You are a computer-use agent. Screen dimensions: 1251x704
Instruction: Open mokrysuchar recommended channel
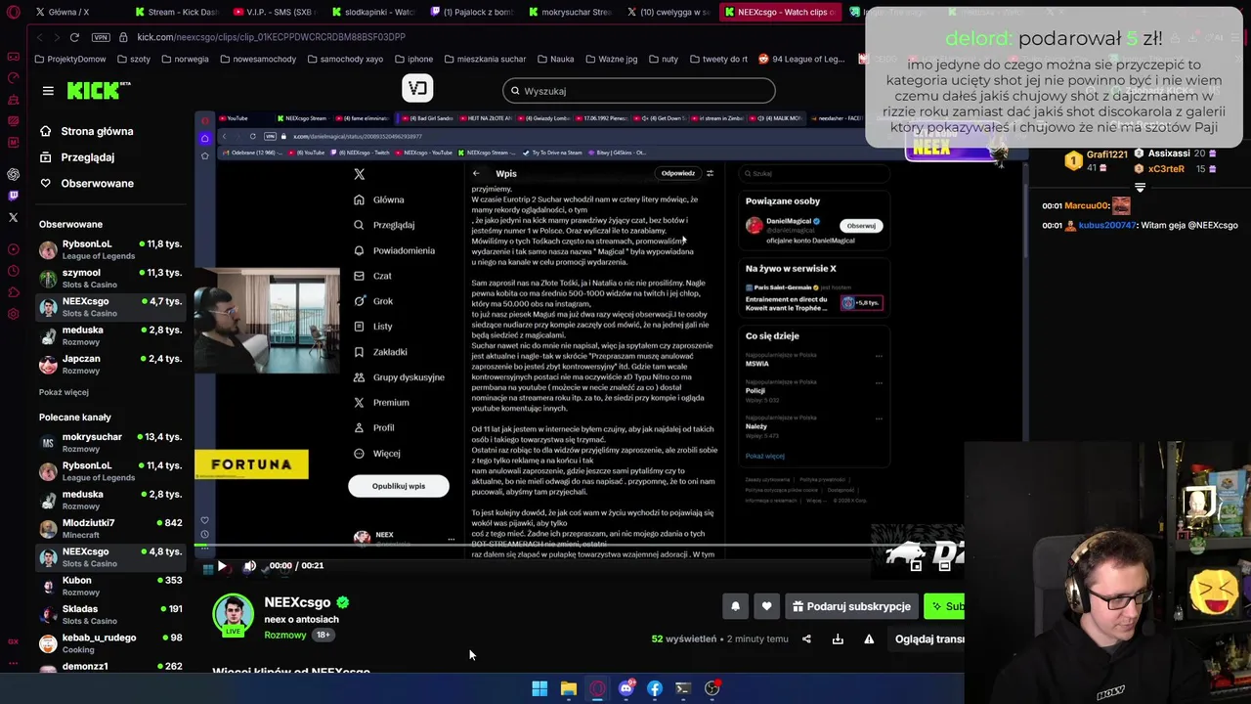[110, 442]
